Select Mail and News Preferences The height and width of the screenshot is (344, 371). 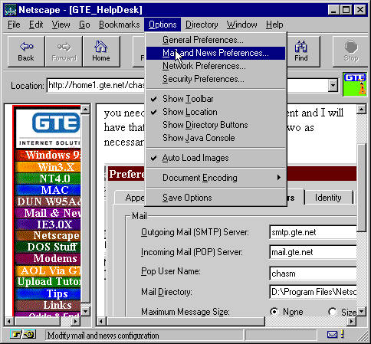click(215, 53)
